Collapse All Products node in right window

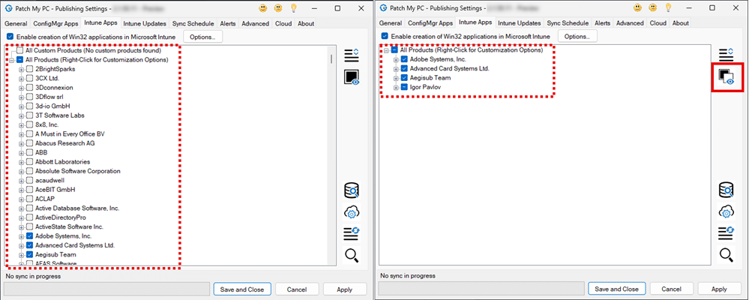(386, 50)
